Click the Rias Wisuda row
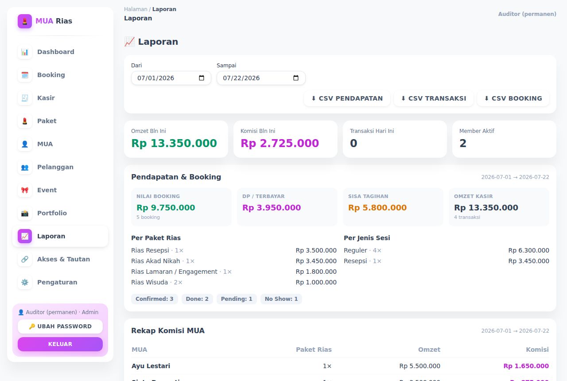567x381 pixels. pos(234,282)
